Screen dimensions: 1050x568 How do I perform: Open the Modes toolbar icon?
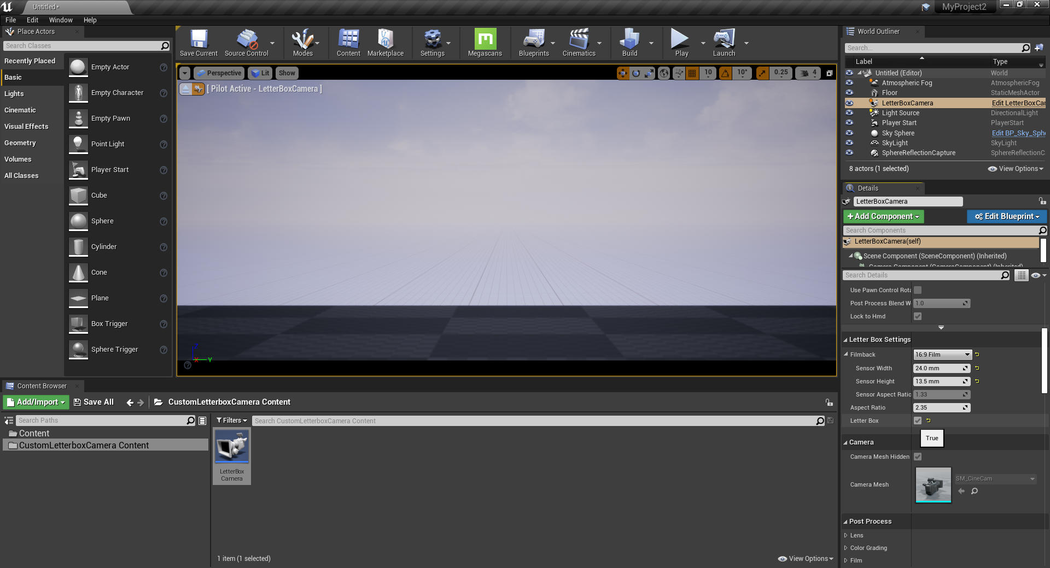point(302,43)
